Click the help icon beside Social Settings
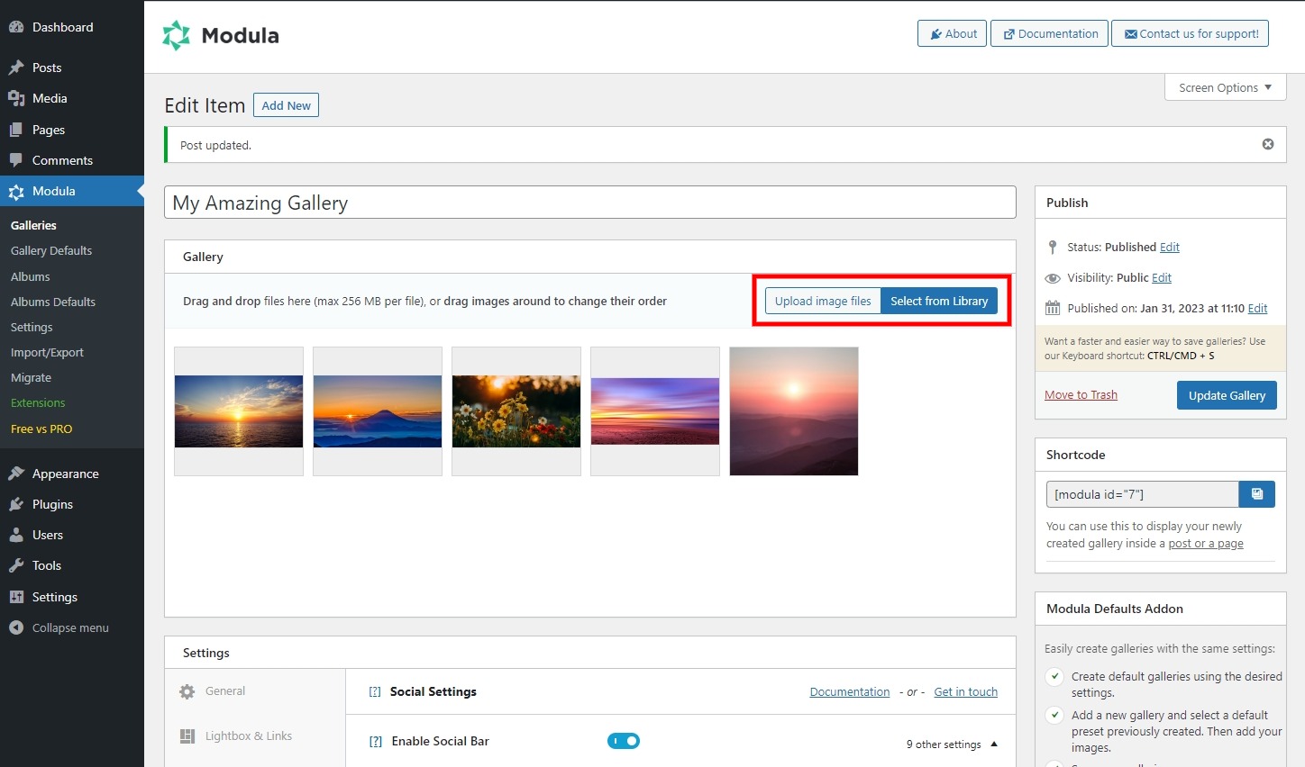Viewport: 1305px width, 767px height. (375, 691)
